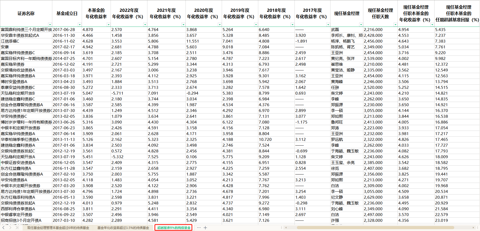Select the cell 招商招信3个月定开债A
The height and width of the screenshot is (231, 480).
pyautogui.click(x=26, y=220)
